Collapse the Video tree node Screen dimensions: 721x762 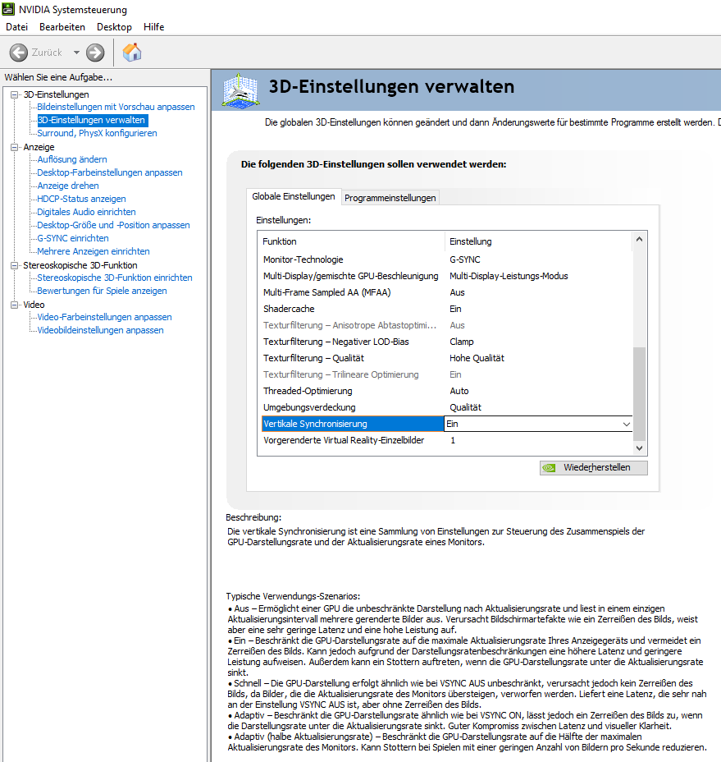click(15, 305)
